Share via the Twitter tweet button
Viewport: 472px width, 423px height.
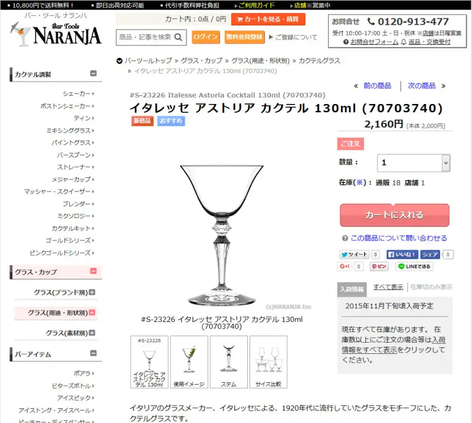(355, 255)
